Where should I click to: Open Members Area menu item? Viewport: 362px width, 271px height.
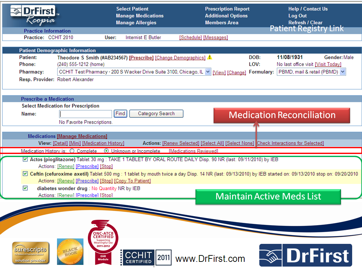point(222,23)
